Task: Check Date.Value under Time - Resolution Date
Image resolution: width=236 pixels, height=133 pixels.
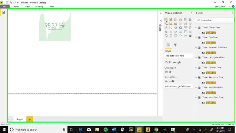Action: [200, 83]
